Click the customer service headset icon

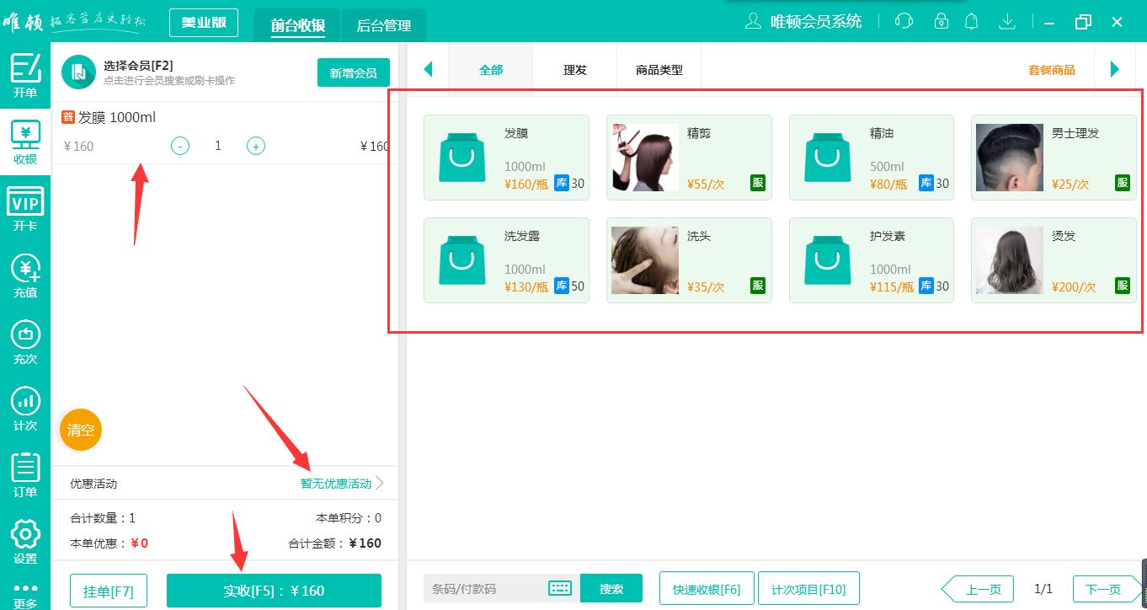point(904,22)
